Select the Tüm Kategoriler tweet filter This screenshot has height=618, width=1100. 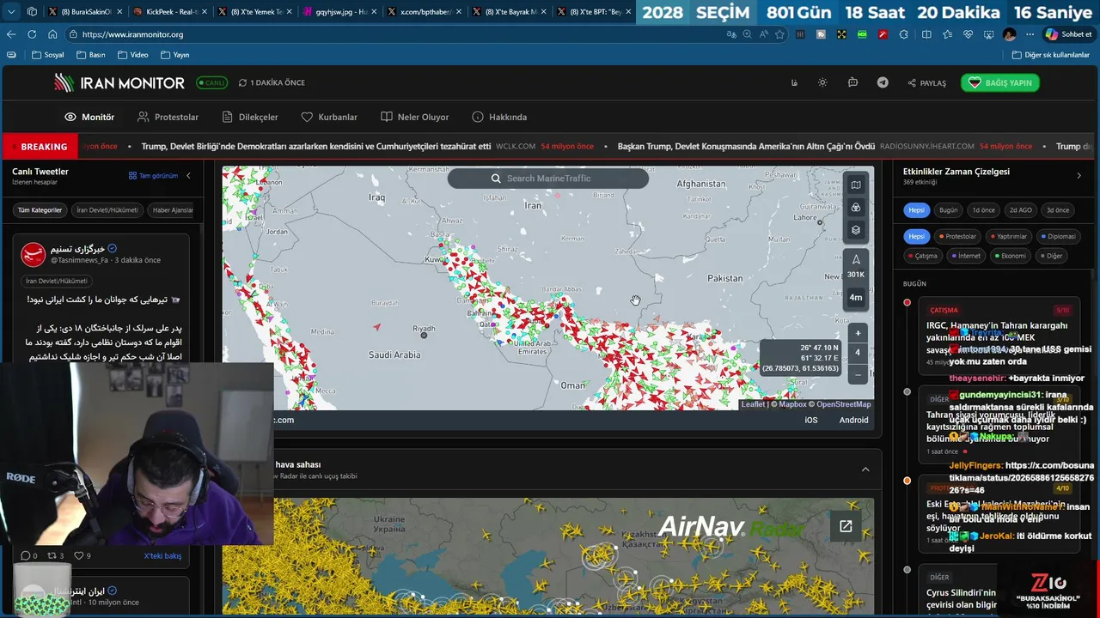(40, 210)
